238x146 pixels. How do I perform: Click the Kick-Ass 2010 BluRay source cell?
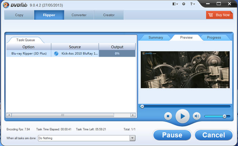tap(75, 53)
